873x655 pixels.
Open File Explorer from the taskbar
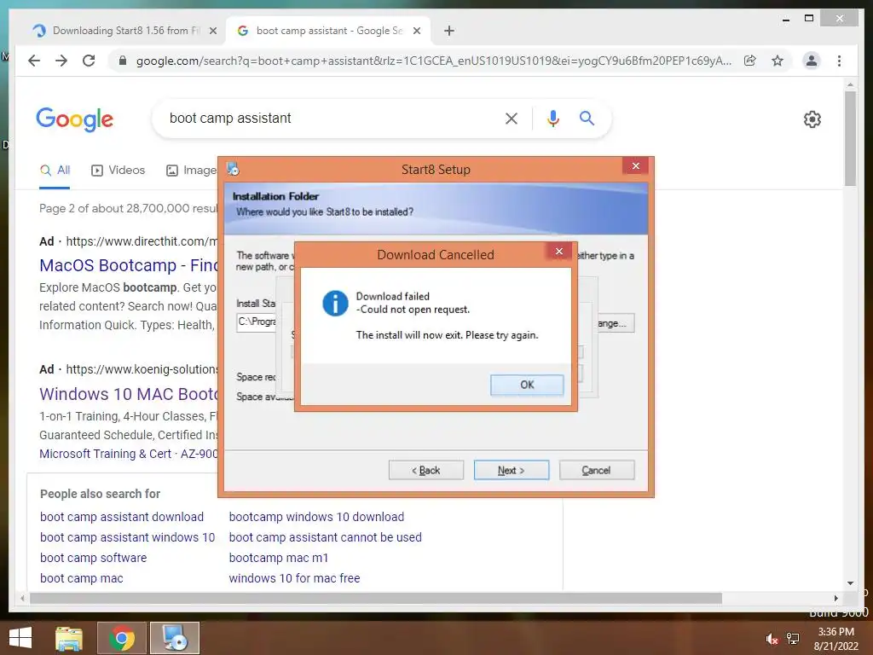point(69,638)
